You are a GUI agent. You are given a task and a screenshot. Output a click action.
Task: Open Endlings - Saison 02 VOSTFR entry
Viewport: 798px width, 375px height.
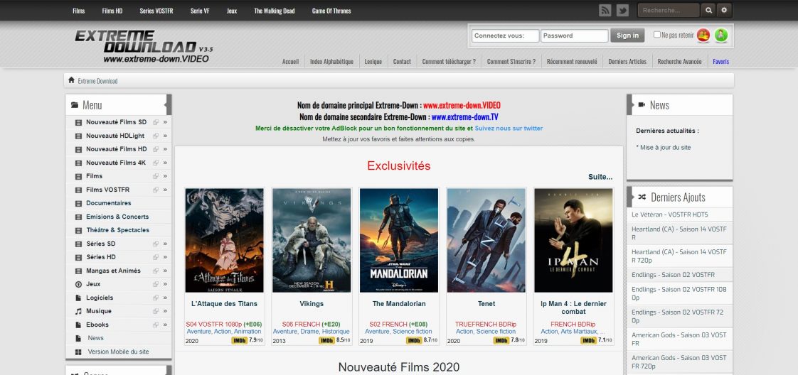coord(674,275)
